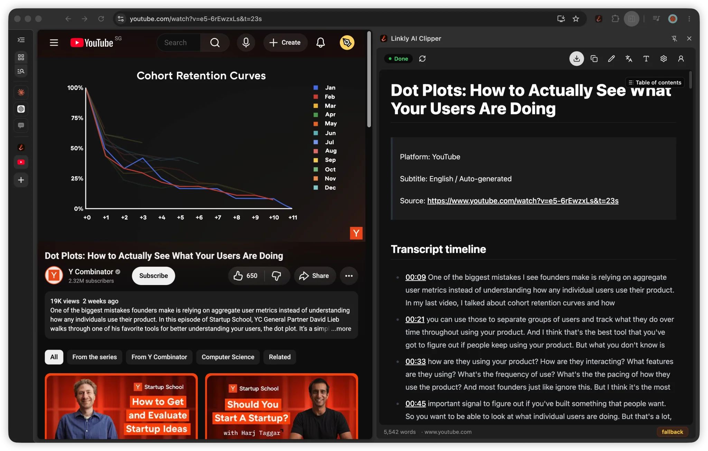Toggle the browser side panel button
This screenshot has width=708, height=451.
click(x=632, y=19)
